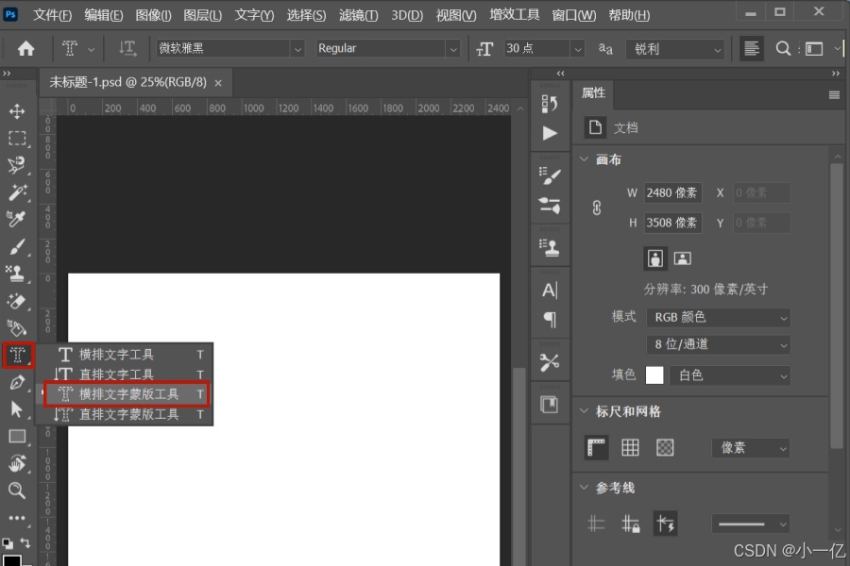Select the Lasso tool
Viewport: 850px width, 566px height.
tap(17, 165)
